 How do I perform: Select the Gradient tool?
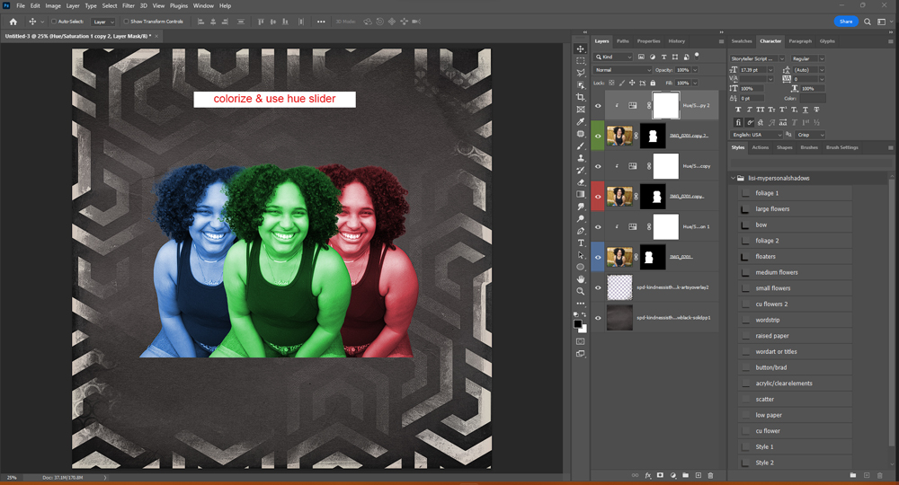[x=580, y=194]
